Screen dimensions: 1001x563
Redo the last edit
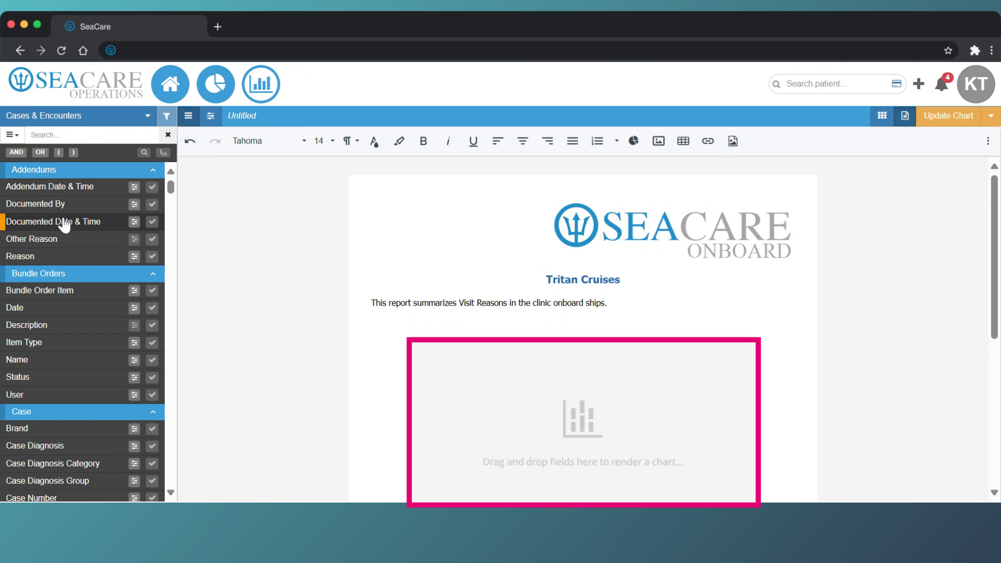click(x=215, y=141)
